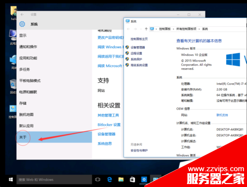Click System window title icon
The width and height of the screenshot is (247, 187).
point(127,21)
